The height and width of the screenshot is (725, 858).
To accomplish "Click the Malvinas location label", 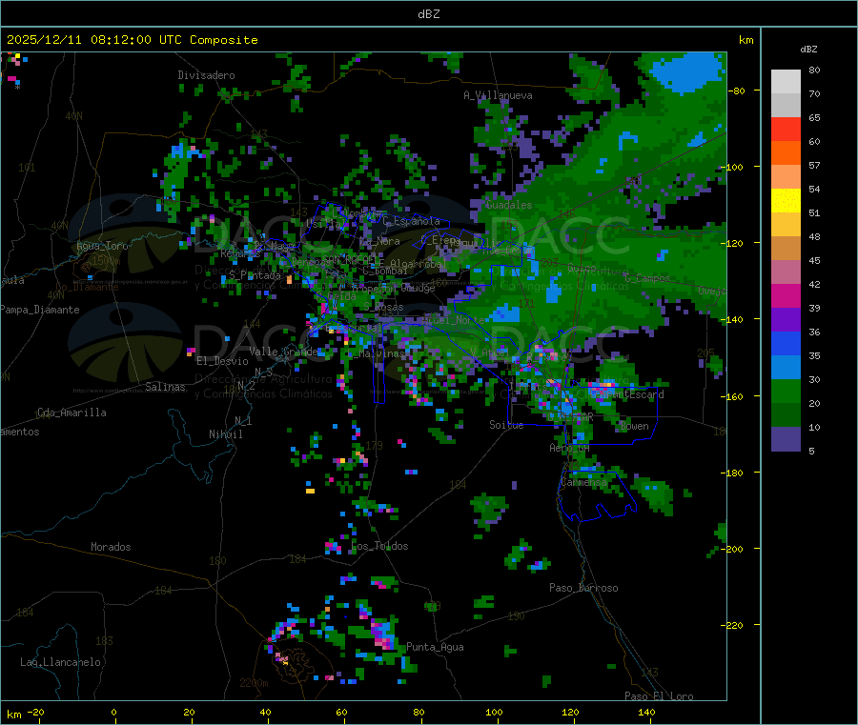I will (381, 353).
